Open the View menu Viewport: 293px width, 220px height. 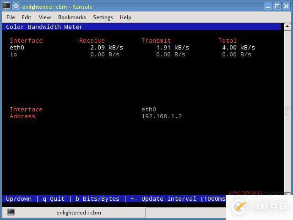coord(45,17)
